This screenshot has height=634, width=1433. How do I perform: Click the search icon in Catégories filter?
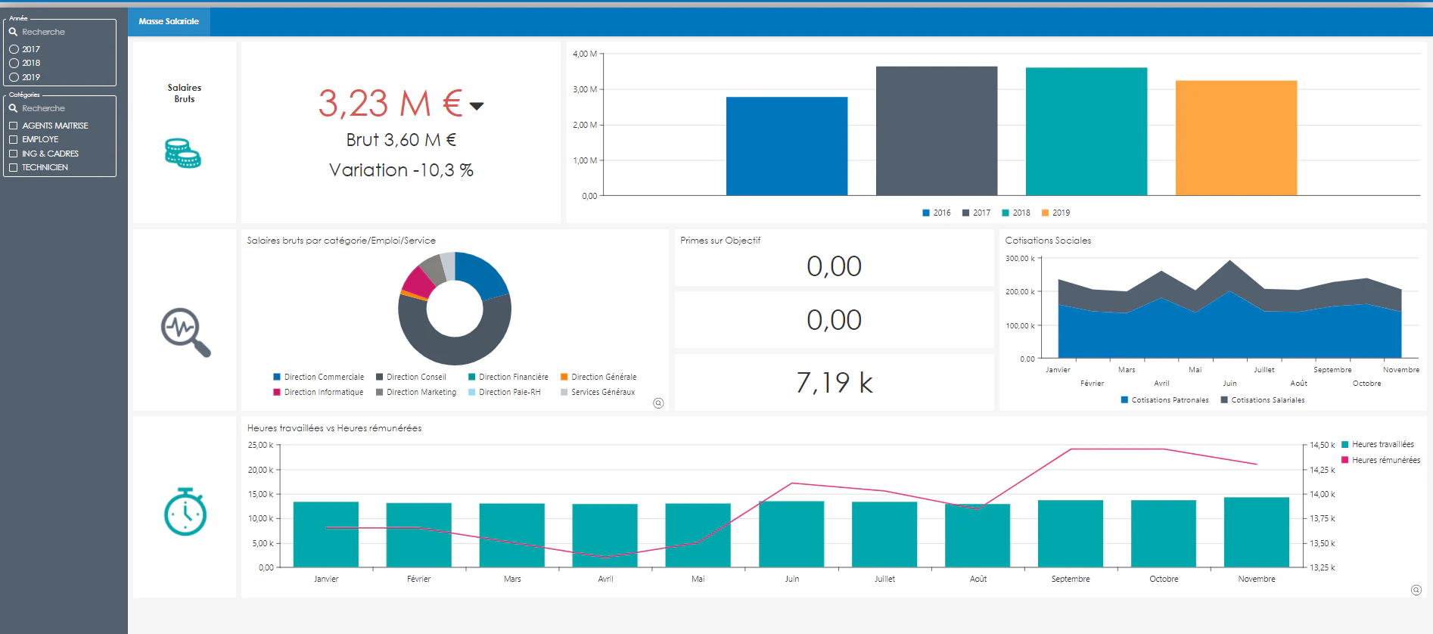pyautogui.click(x=13, y=108)
